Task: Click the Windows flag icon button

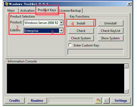Action: [106, 100]
